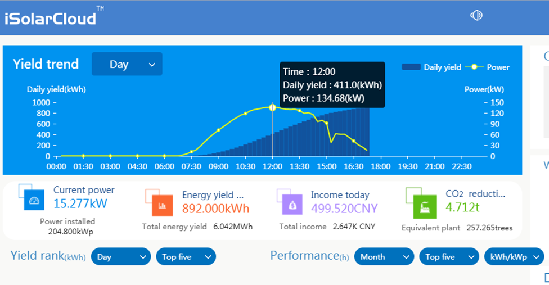The width and height of the screenshot is (549, 285).
Task: Click the Yield trend heading
Action: pos(46,64)
